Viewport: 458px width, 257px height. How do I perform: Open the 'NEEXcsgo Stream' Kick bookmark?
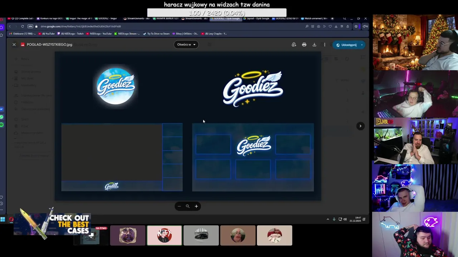[127, 34]
